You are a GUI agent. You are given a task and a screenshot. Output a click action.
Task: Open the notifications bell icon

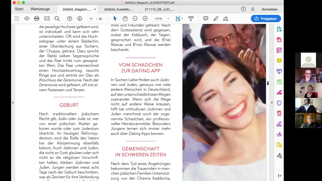pos(253,9)
